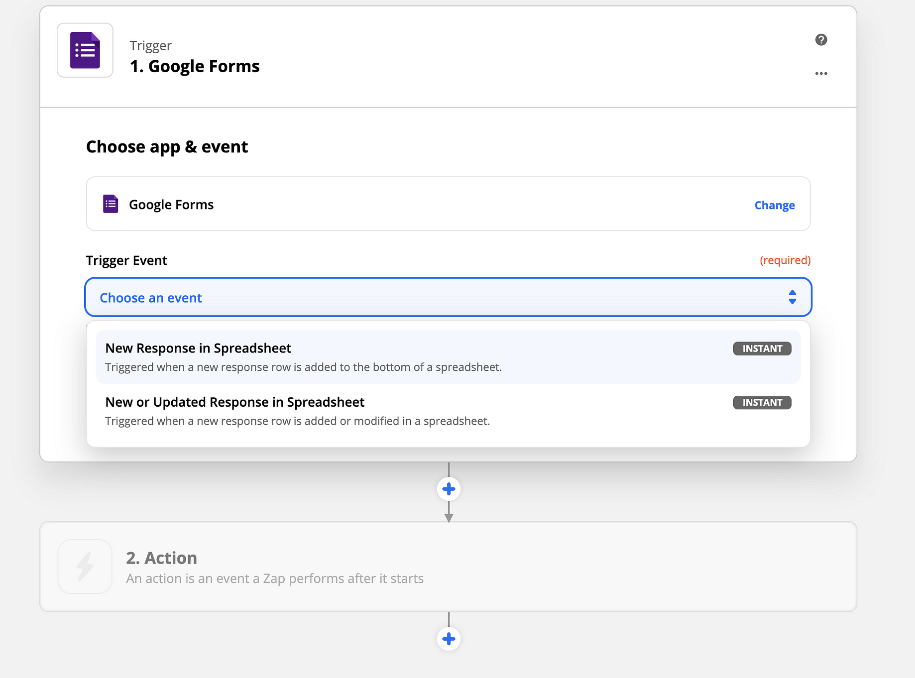915x678 pixels.
Task: Open the Choose an event dropdown
Action: (448, 297)
